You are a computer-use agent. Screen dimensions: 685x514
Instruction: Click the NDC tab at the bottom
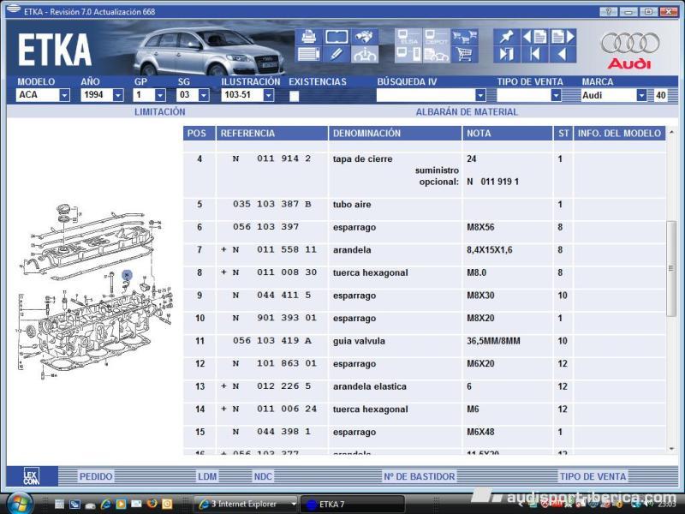pos(263,476)
